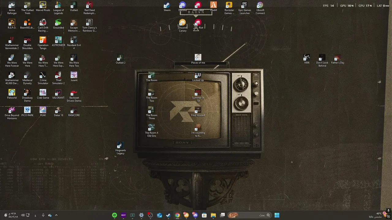Select the VALORANT desktop shortcut

click(x=58, y=94)
